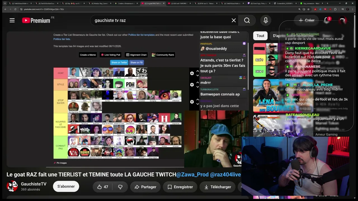The image size is (358, 201).
Task: Subscribe with the S'abonner button
Action: click(66, 186)
